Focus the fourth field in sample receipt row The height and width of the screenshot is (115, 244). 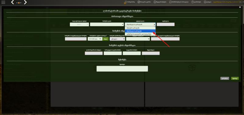[151, 53]
